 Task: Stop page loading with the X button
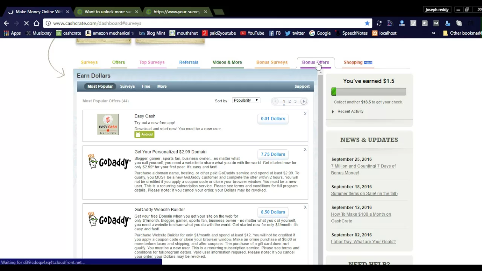pos(26,23)
